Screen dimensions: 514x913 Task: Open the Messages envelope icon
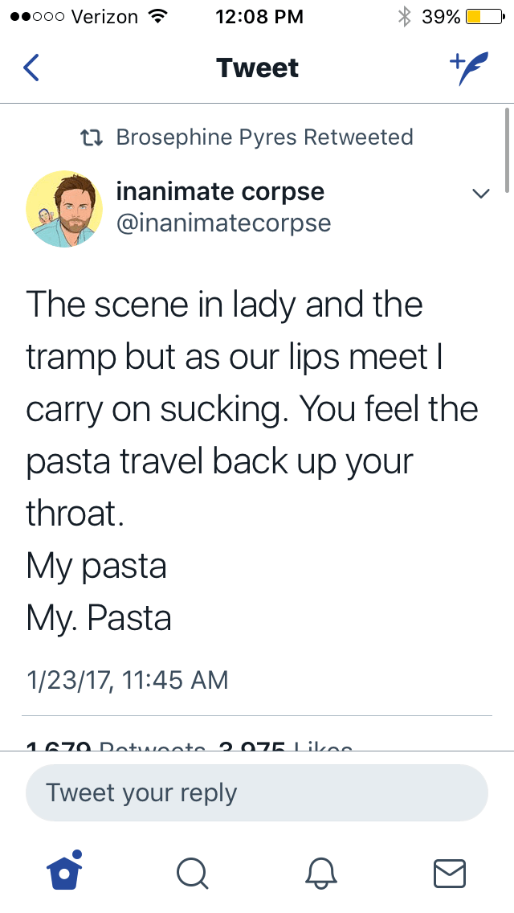point(449,872)
